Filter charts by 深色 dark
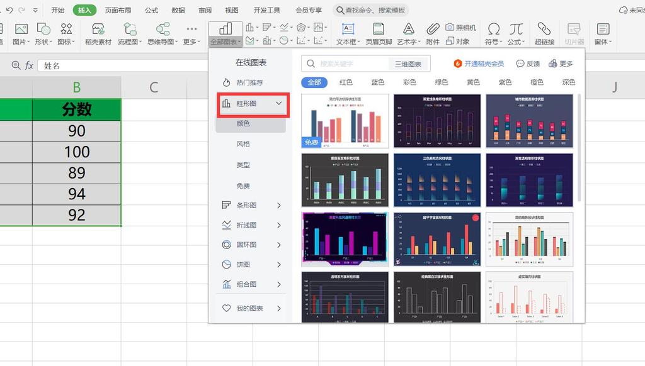 (569, 82)
